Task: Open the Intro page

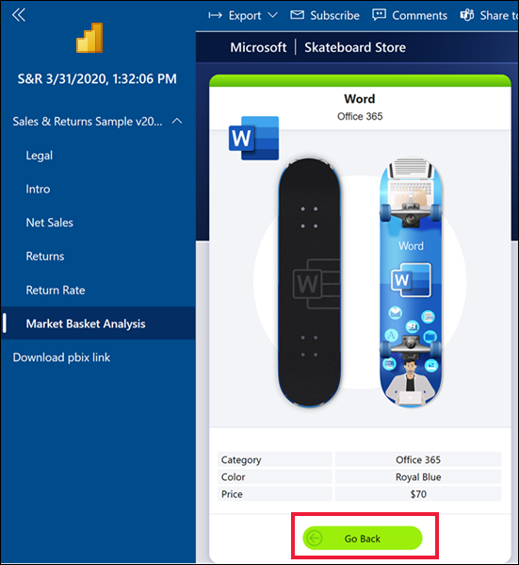Action: coord(38,189)
